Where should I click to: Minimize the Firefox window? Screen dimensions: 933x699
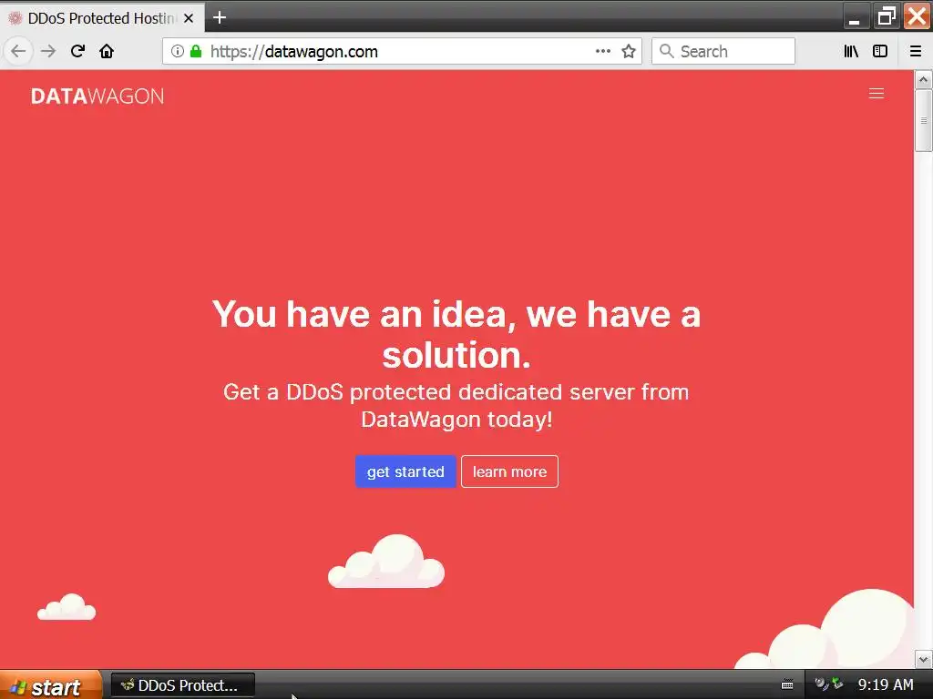click(x=855, y=16)
